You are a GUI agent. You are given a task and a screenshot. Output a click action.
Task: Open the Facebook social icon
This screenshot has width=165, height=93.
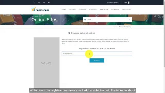point(34,2)
